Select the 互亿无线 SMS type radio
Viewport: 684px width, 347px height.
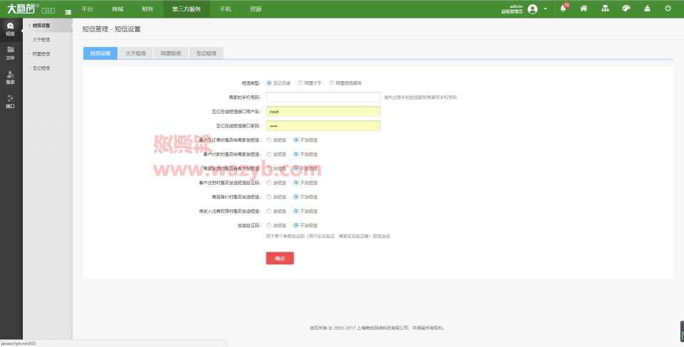pos(269,82)
